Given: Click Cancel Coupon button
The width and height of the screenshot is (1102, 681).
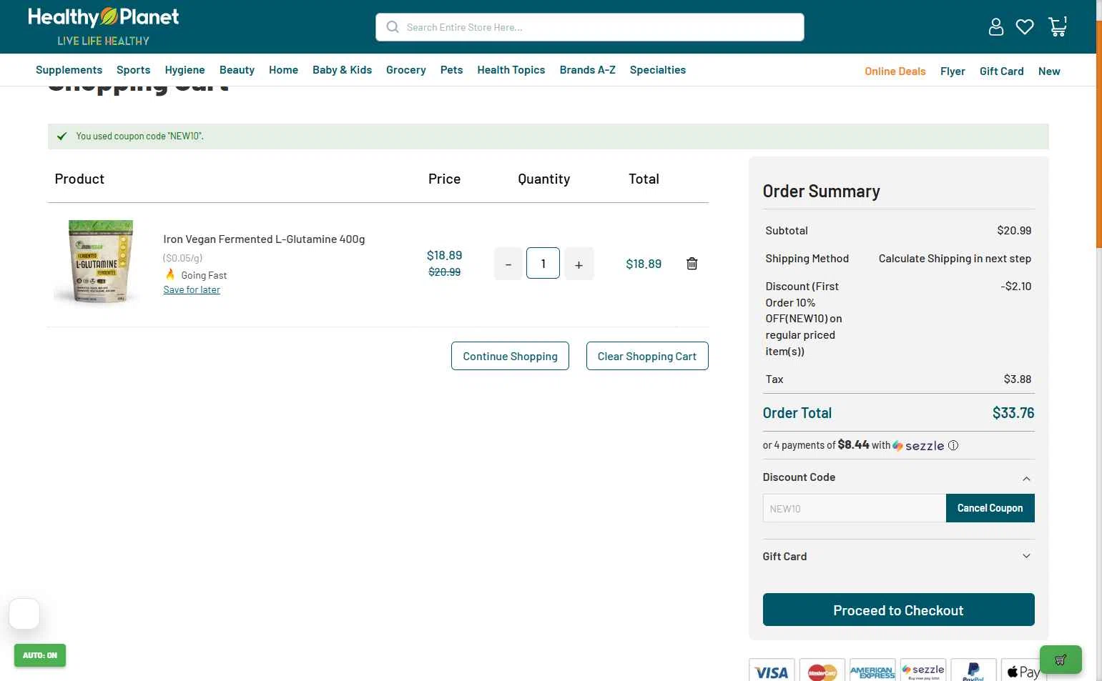Looking at the screenshot, I should tap(990, 508).
